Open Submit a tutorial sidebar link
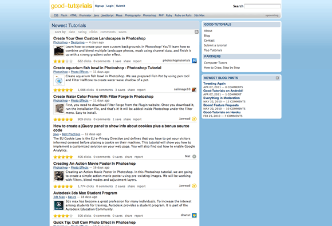 click(x=215, y=45)
